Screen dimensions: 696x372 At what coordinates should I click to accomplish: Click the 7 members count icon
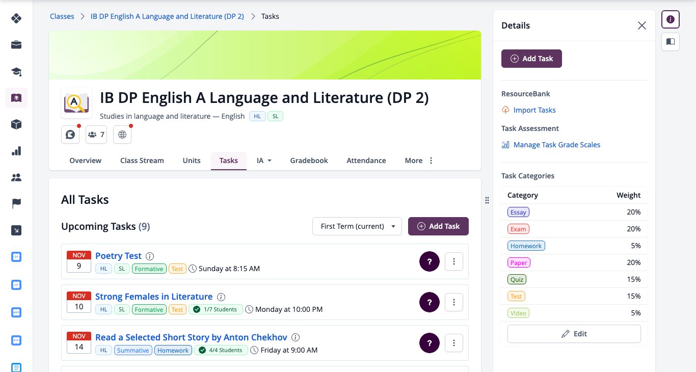(96, 135)
